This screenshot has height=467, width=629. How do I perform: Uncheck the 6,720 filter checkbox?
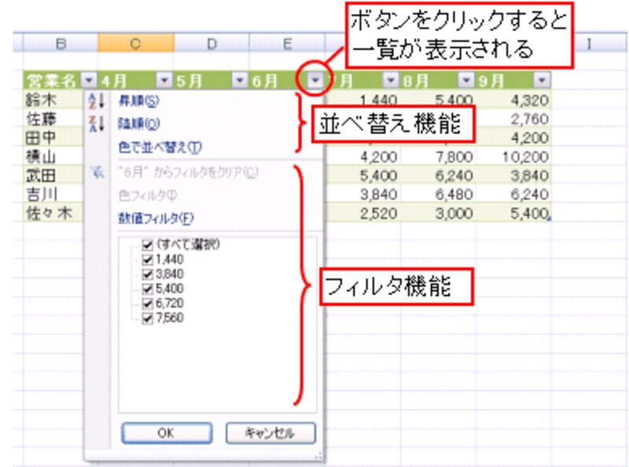[148, 304]
